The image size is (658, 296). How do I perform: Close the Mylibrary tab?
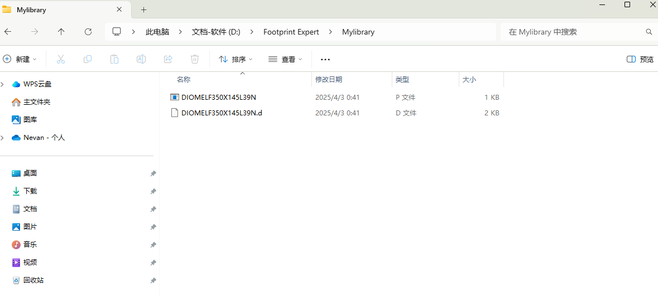pyautogui.click(x=119, y=9)
